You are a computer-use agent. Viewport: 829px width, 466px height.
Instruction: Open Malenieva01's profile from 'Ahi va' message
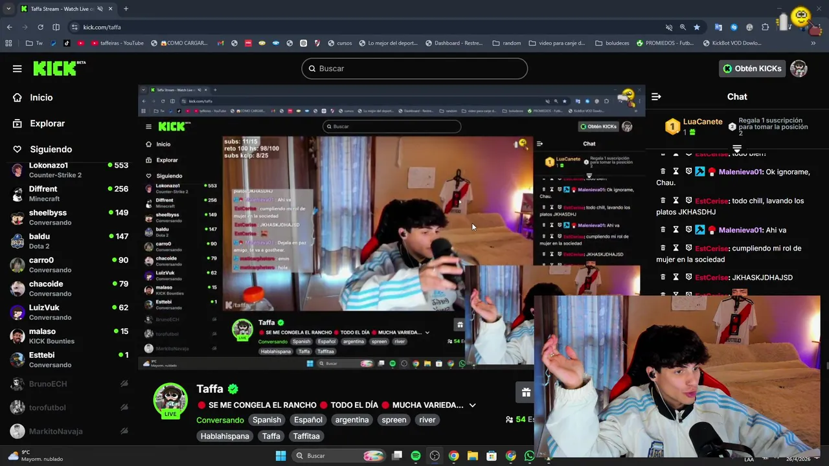pyautogui.click(x=740, y=230)
